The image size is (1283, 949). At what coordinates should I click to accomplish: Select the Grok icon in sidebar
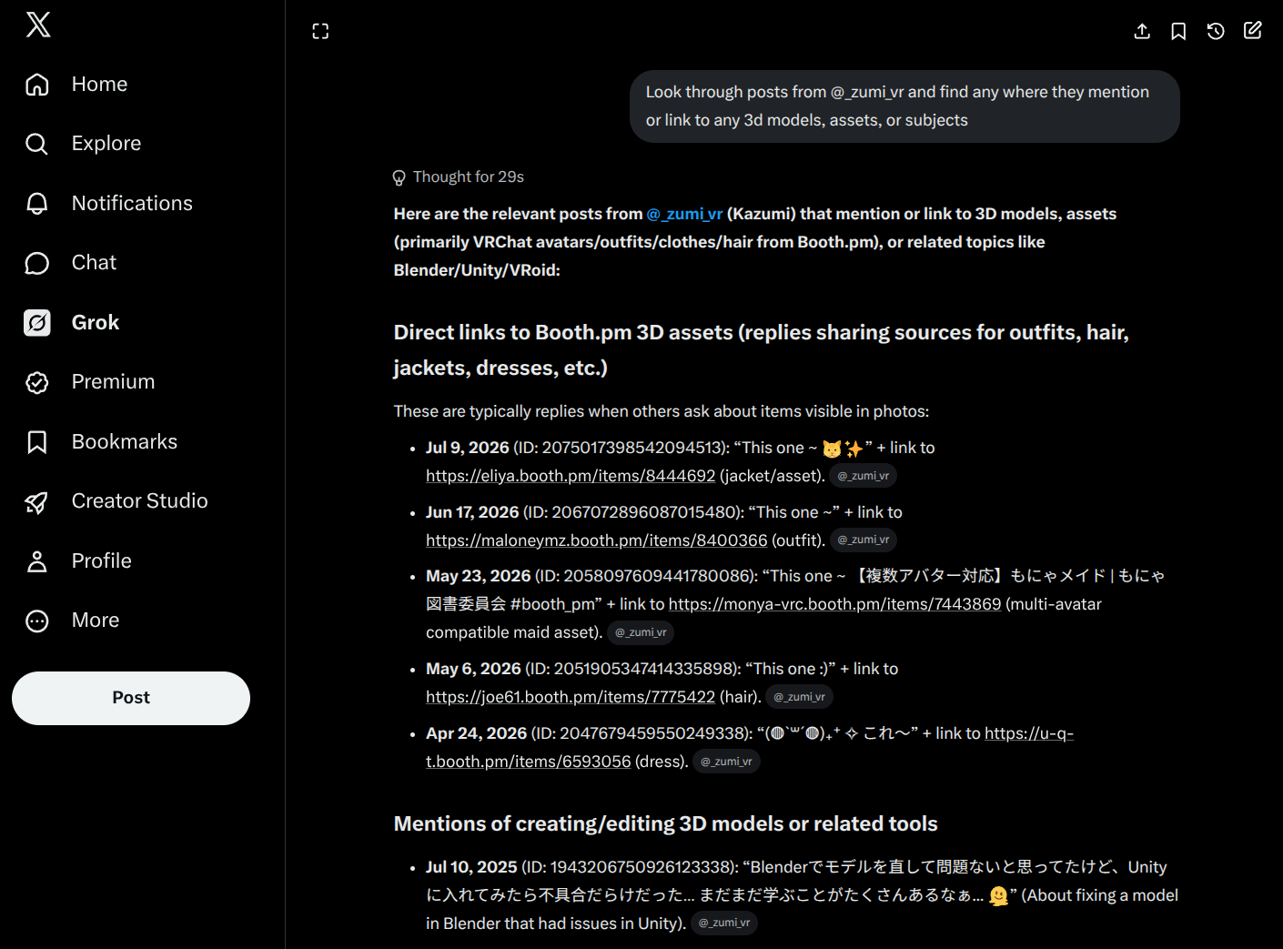37,323
